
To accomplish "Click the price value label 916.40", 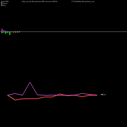I will (x=103, y=95).
